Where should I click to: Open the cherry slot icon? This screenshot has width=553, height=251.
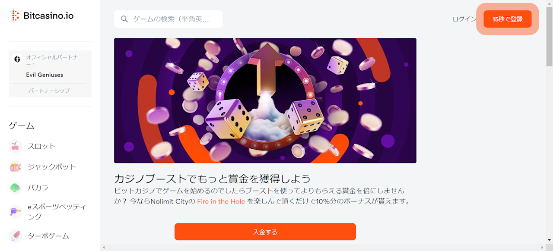click(x=16, y=146)
